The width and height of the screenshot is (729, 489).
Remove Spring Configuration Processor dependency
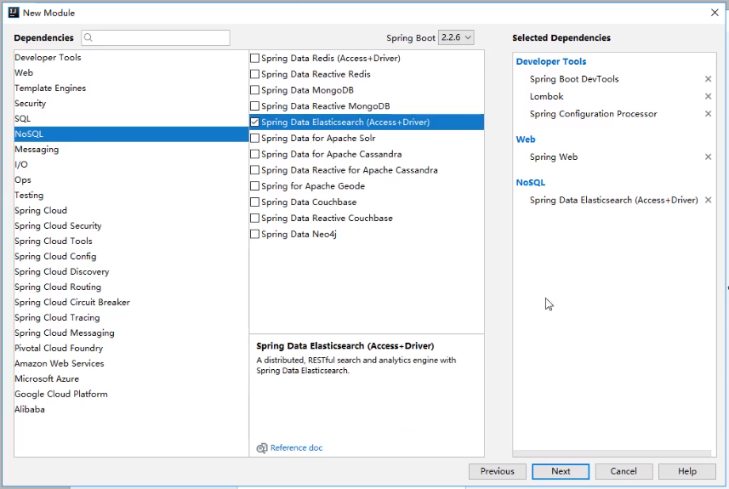(708, 114)
